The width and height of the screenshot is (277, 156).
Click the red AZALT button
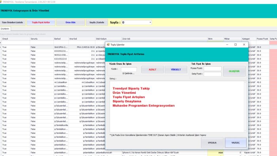152,70
